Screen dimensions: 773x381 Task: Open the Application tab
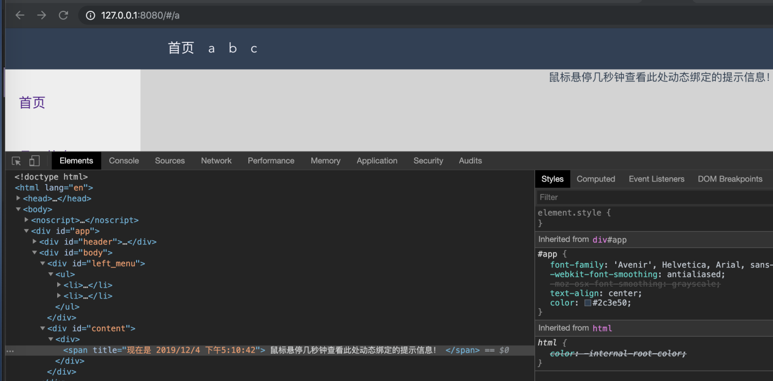point(377,161)
